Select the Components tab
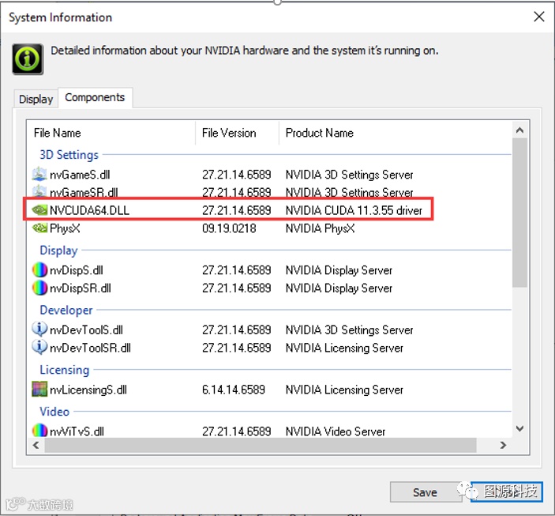 [95, 97]
